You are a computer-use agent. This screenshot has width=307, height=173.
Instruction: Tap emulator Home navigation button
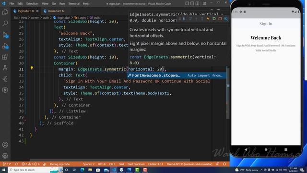266,149
